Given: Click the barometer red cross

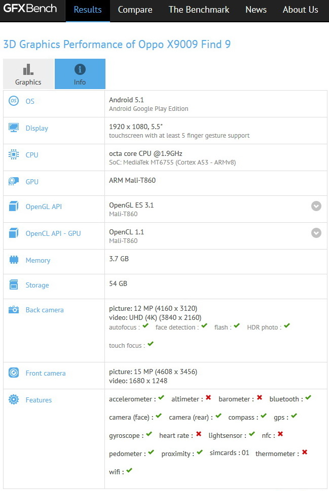Looking at the screenshot, I should point(260,397).
